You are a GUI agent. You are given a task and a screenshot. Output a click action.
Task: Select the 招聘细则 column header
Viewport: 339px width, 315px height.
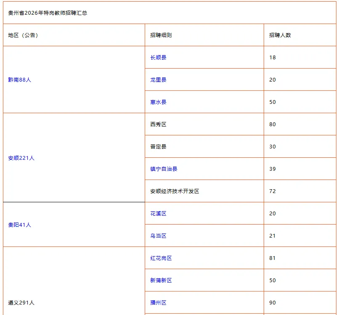coord(161,35)
